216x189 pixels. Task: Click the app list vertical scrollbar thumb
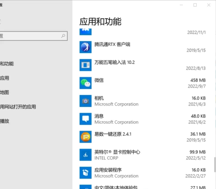pyautogui.click(x=215, y=165)
